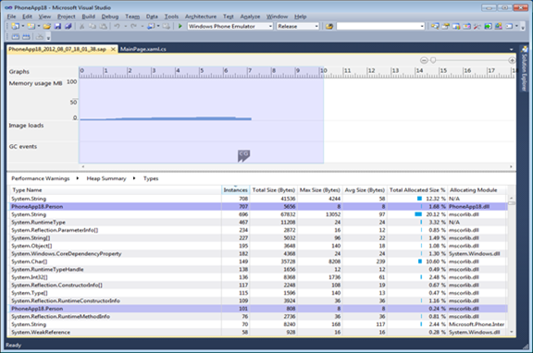Sort by Total Size (Bytes) column header
533x353 pixels.
pos(274,190)
